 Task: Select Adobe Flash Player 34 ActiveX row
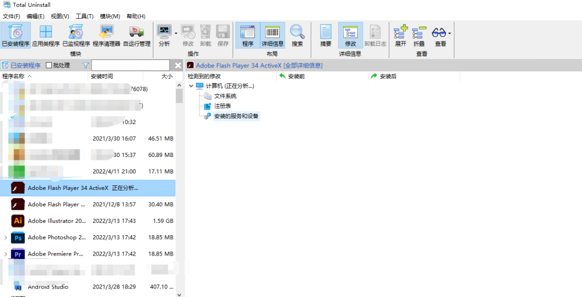coord(88,188)
